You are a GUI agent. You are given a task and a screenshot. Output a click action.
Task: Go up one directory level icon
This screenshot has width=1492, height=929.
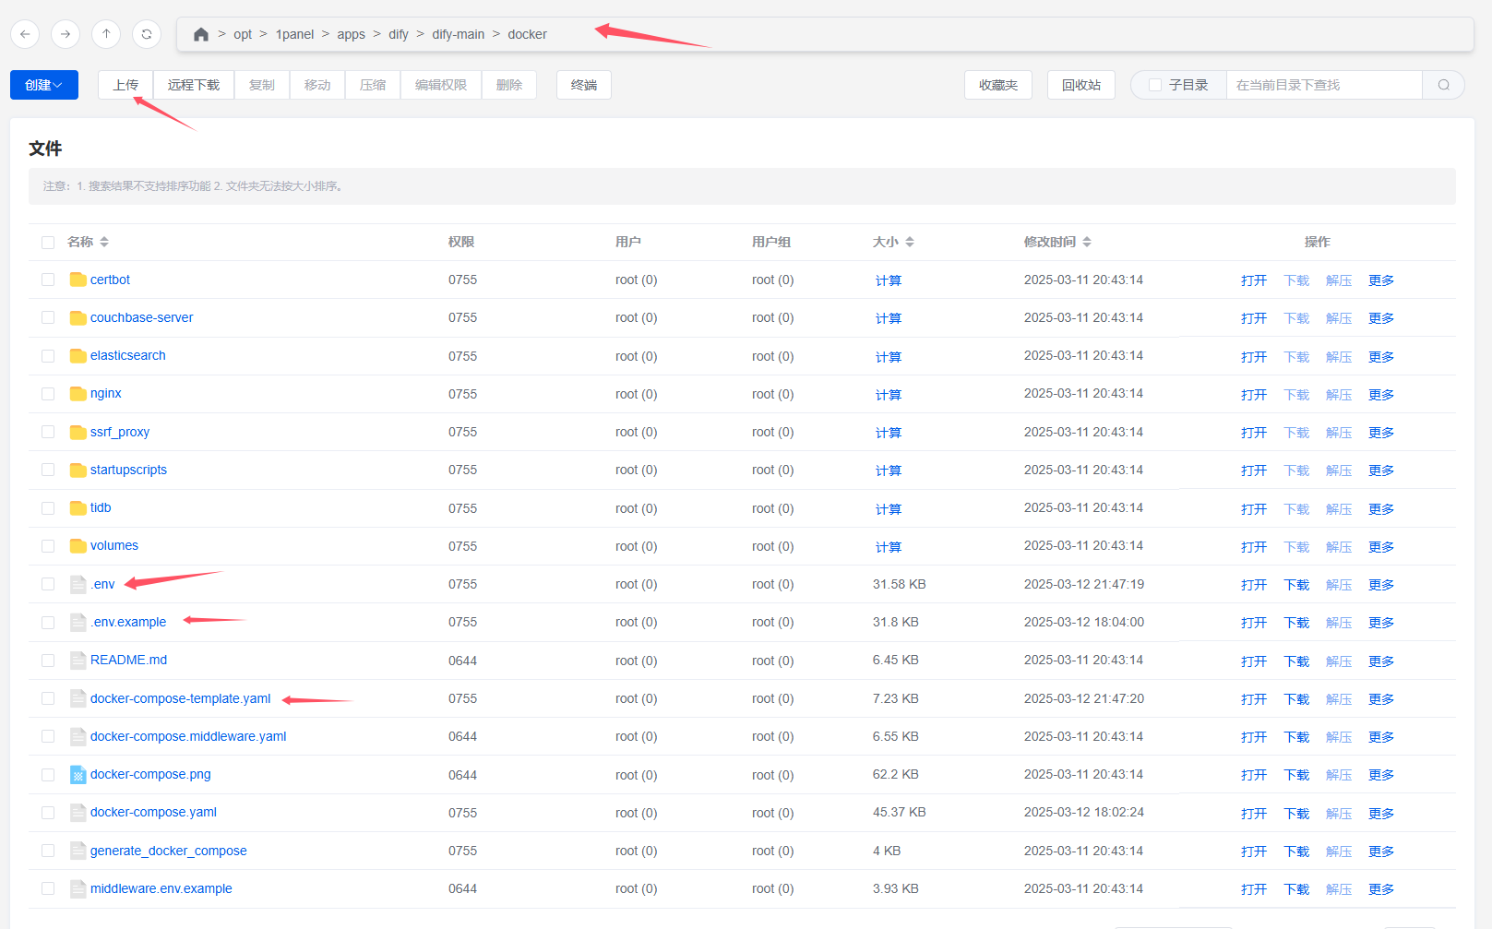(106, 34)
